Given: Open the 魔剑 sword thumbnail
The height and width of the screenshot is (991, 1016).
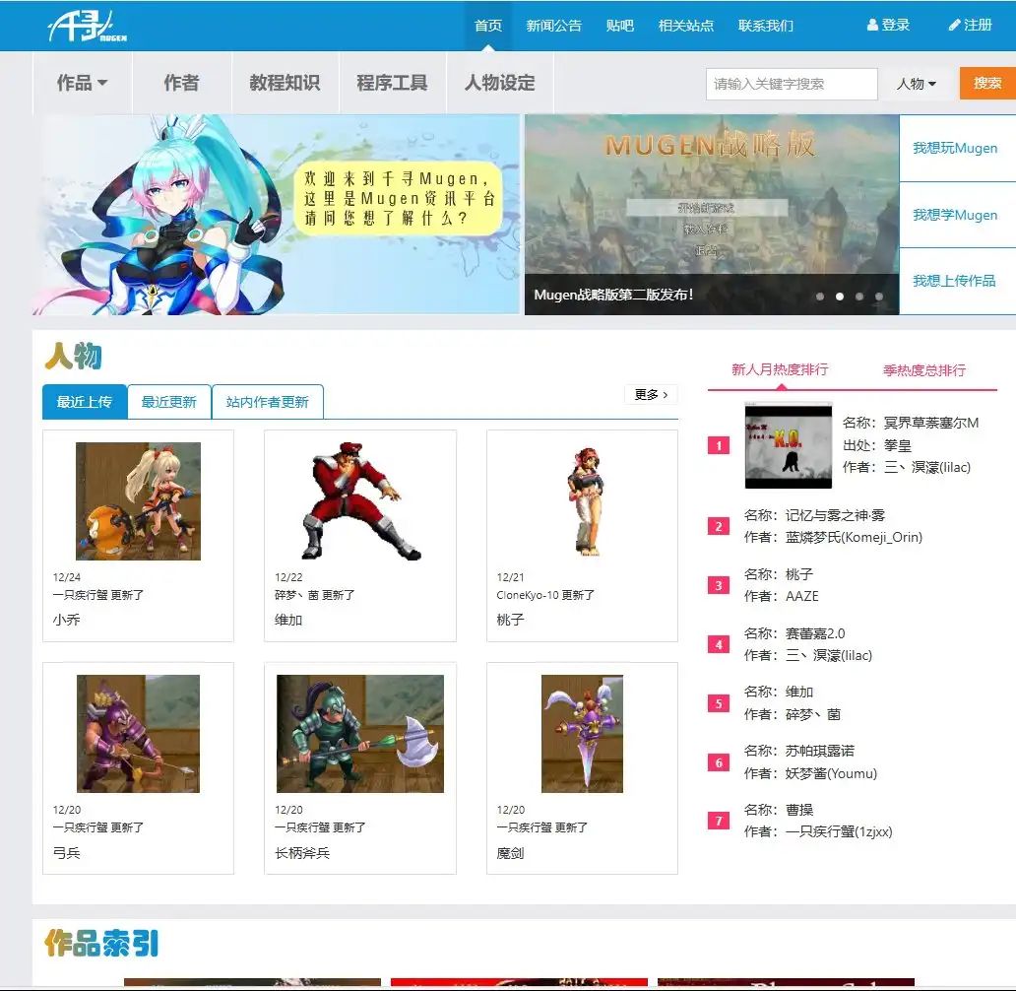Looking at the screenshot, I should pyautogui.click(x=583, y=734).
